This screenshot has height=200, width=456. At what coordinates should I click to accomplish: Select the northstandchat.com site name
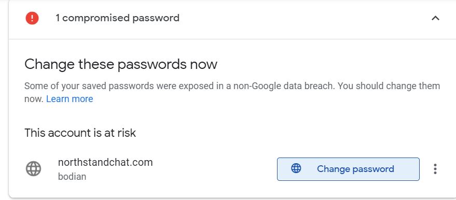click(x=105, y=162)
